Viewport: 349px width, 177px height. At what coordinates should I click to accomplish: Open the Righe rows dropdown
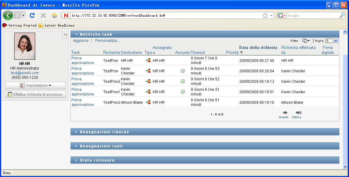[x=332, y=41]
